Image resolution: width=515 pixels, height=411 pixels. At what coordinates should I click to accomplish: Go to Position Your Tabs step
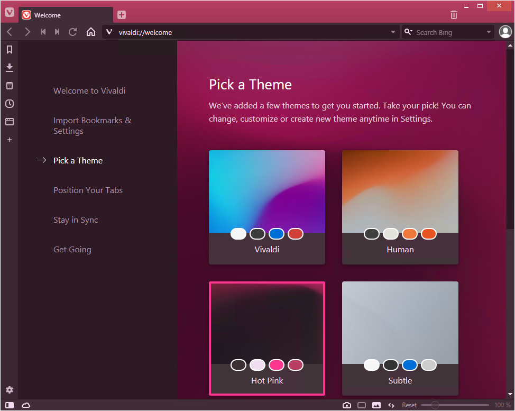click(88, 190)
